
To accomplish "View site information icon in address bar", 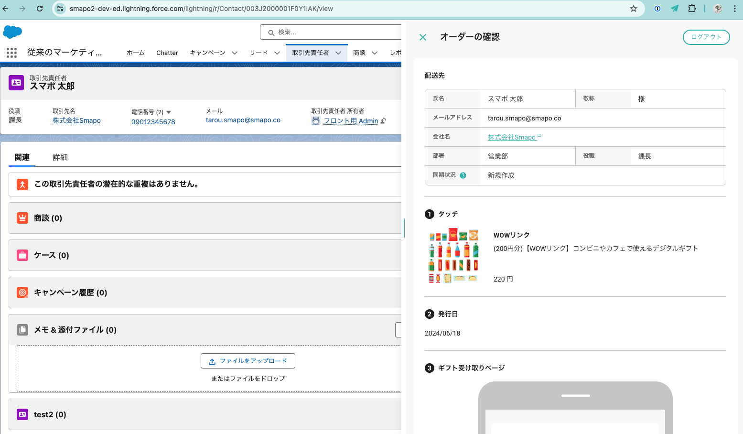I will (x=60, y=9).
